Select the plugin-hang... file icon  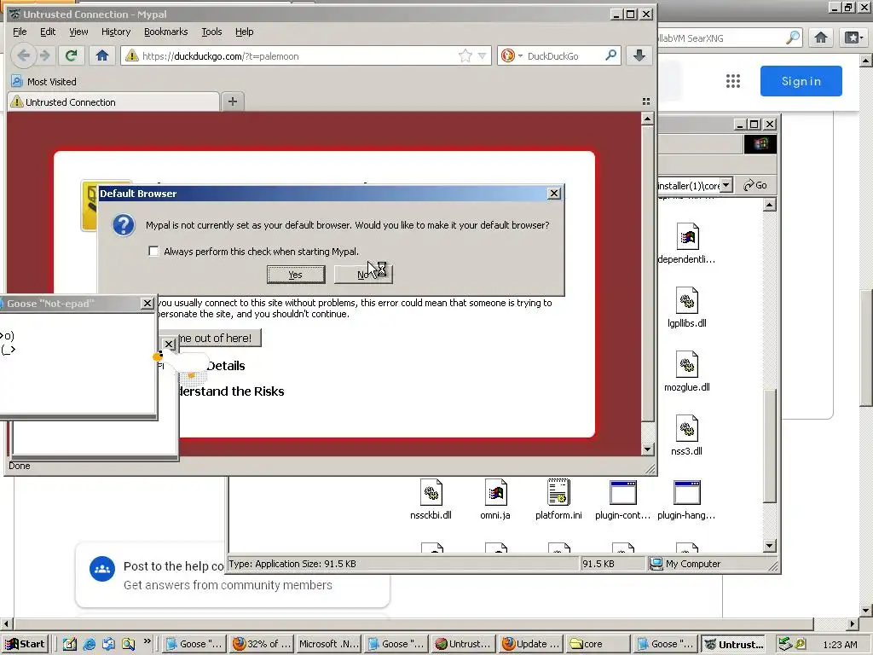pos(686,500)
